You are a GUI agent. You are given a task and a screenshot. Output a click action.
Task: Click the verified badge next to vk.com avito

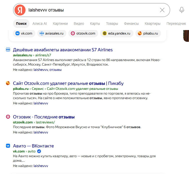pos(39,151)
